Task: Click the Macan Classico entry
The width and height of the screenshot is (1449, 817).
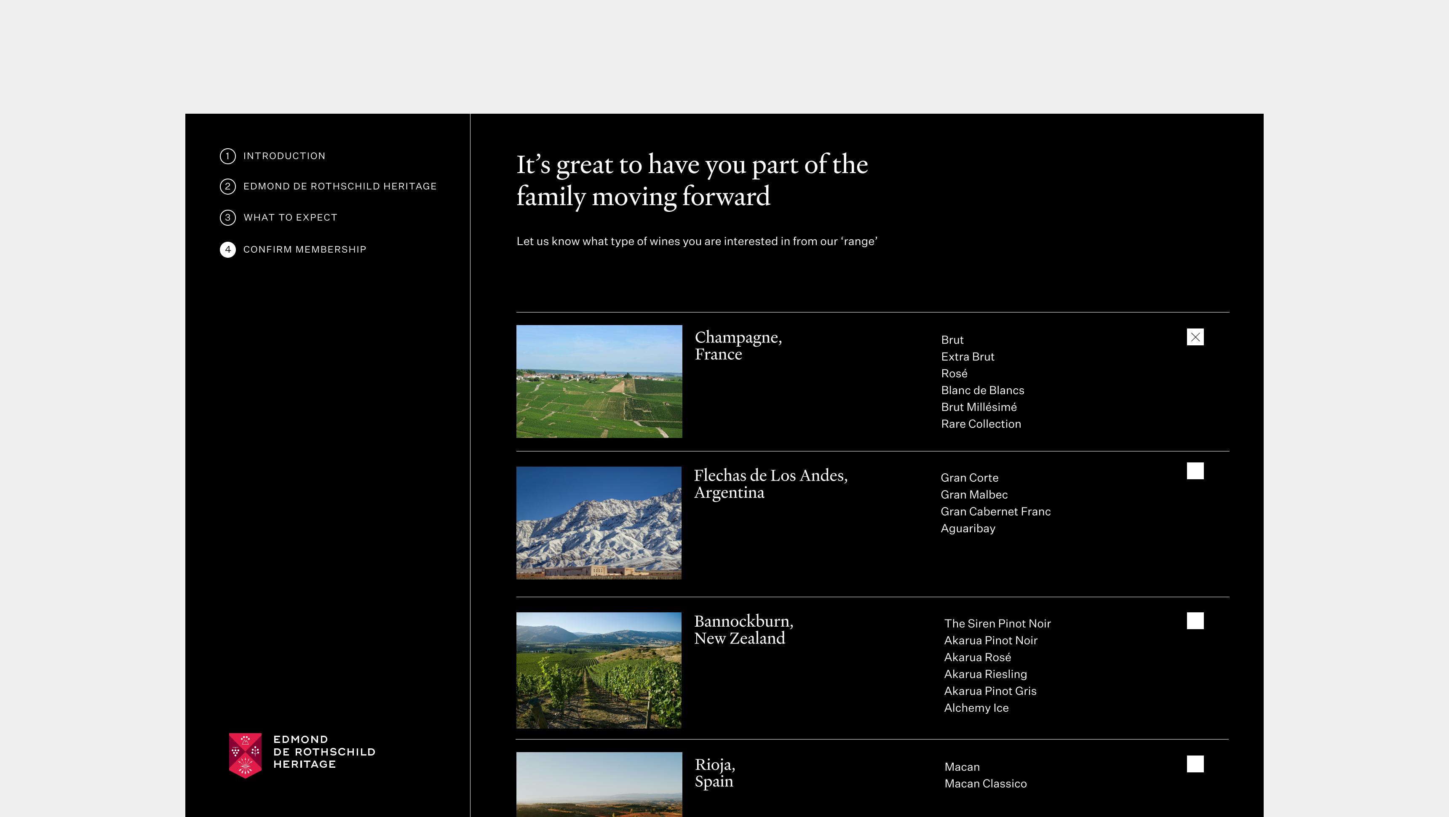Action: pos(986,783)
